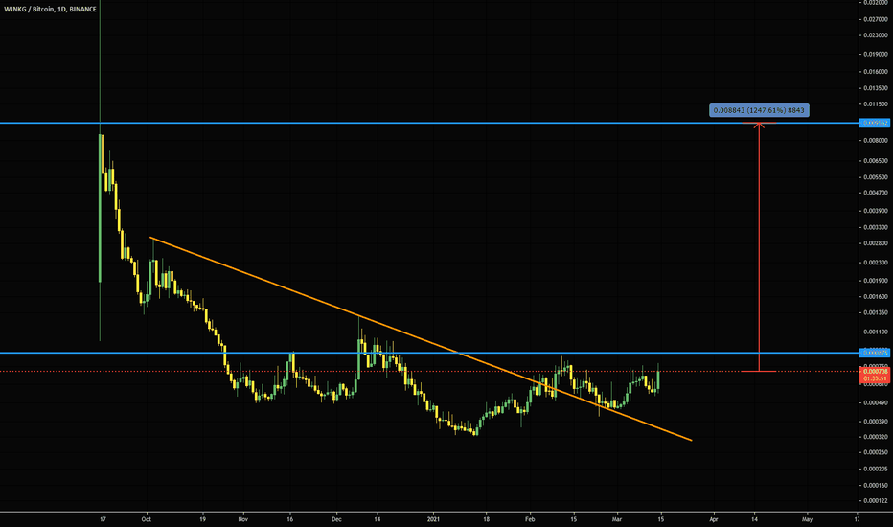The height and width of the screenshot is (527, 893).
Task: Select the blue 0.008843 (1247.61%) measurement label
Action: click(759, 110)
